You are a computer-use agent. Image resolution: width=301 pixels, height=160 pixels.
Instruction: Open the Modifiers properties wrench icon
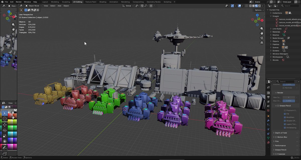(x=268, y=121)
